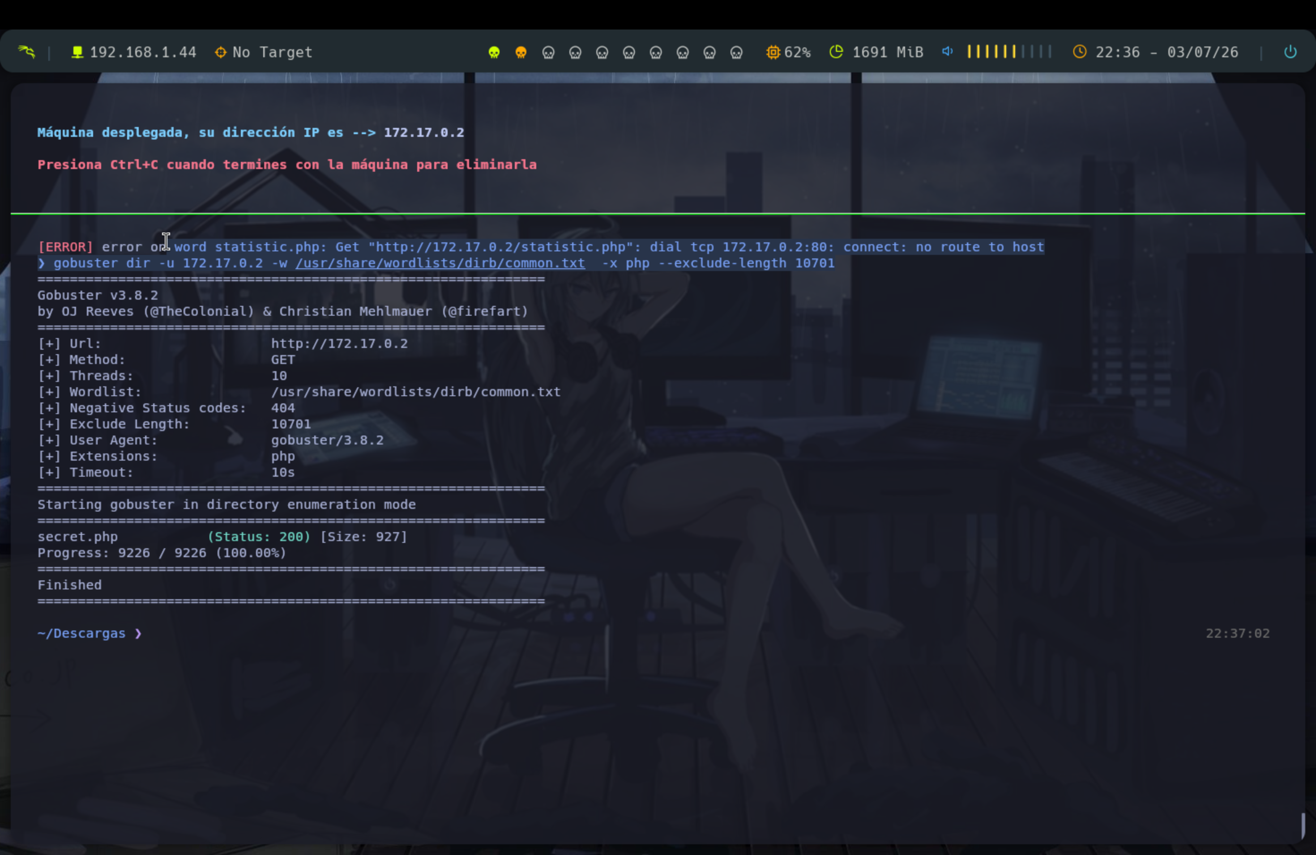Click the 1691 MiB memory value
The width and height of the screenshot is (1316, 855).
coord(888,52)
